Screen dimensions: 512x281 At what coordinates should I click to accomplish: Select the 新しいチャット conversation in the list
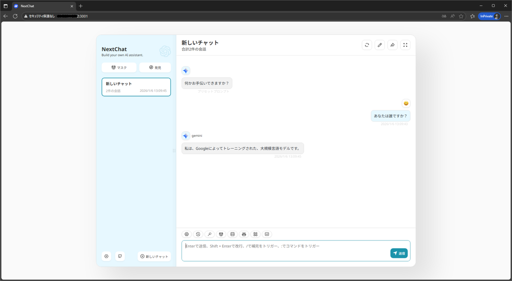coord(136,87)
